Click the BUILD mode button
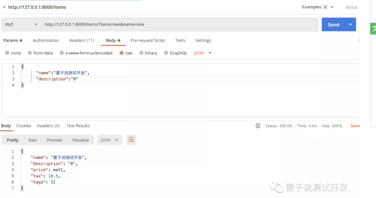The width and height of the screenshot is (376, 198). [x=352, y=7]
